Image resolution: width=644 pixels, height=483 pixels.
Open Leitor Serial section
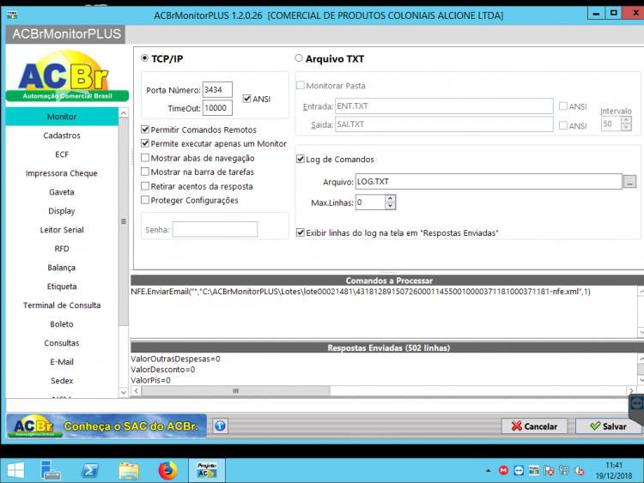click(62, 230)
